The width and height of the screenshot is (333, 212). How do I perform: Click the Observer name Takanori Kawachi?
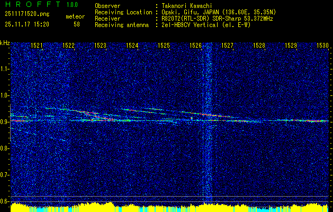click(187, 6)
